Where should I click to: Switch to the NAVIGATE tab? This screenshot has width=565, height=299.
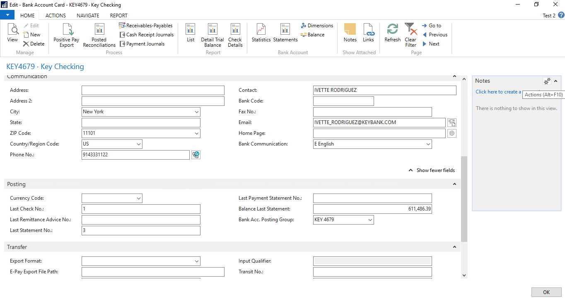88,15
